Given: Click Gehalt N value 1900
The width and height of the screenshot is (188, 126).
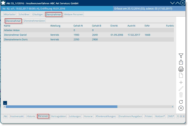Looking at the screenshot, I should pos(76,35).
